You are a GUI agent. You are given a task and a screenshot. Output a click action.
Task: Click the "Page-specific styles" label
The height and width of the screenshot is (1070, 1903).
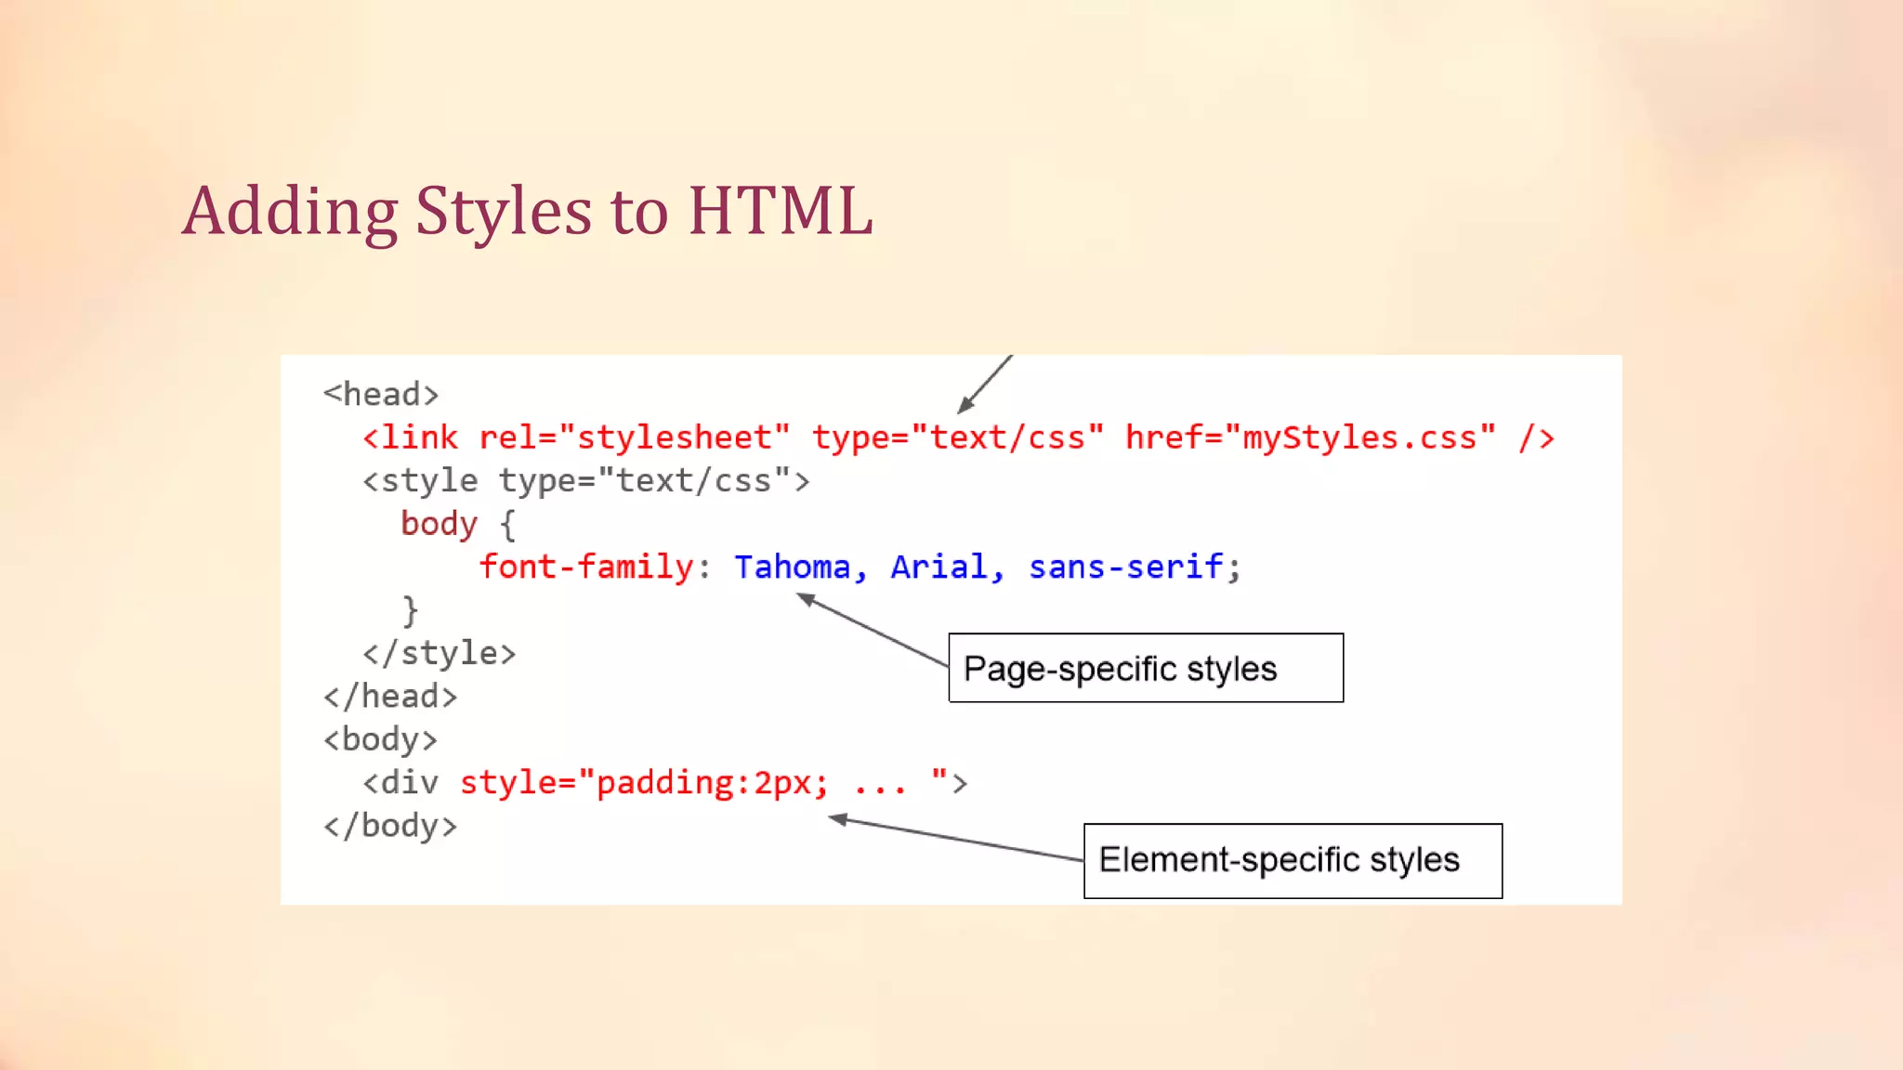1146,668
